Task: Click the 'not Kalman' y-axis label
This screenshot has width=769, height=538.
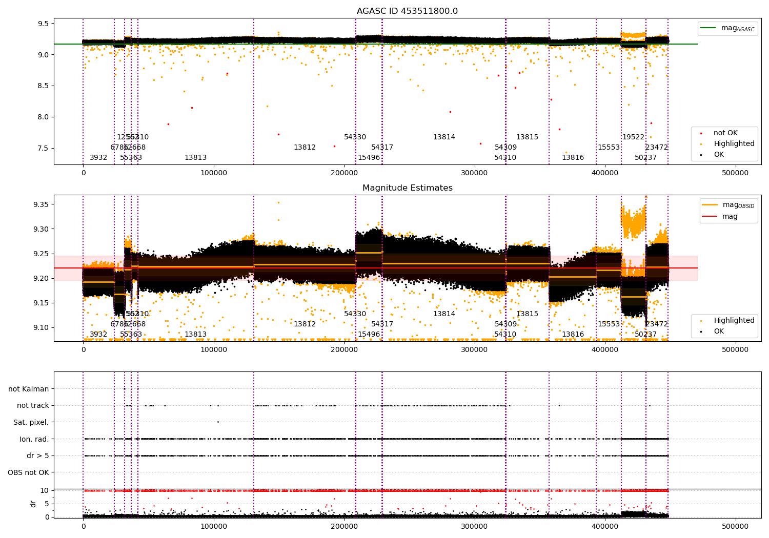Action: (29, 389)
